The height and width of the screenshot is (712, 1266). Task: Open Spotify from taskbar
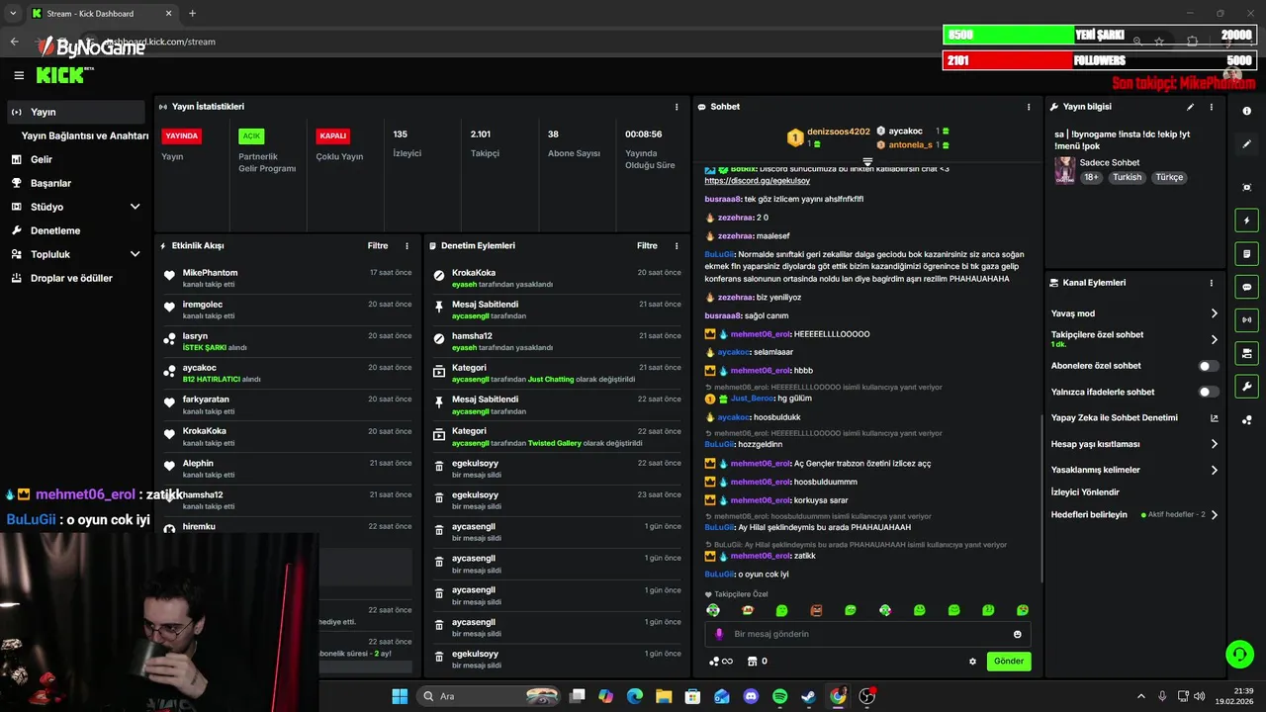[779, 696]
